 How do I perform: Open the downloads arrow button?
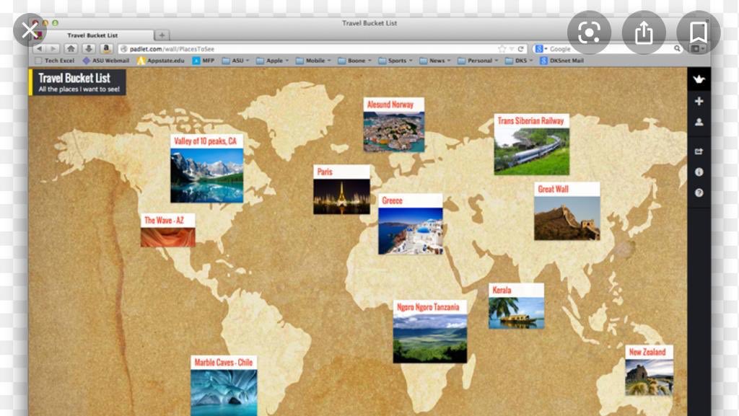[x=88, y=48]
